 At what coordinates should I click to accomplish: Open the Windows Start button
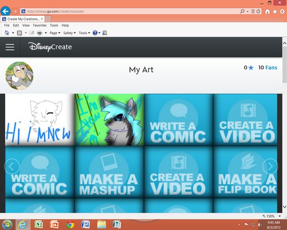7,225
